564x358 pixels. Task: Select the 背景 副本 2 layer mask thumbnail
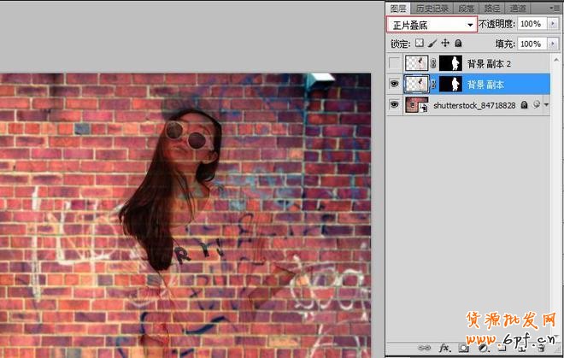pyautogui.click(x=450, y=63)
